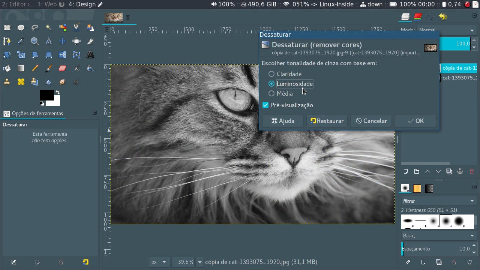Click the black foreground color swatch
This screenshot has height=270, width=480.
[46, 95]
